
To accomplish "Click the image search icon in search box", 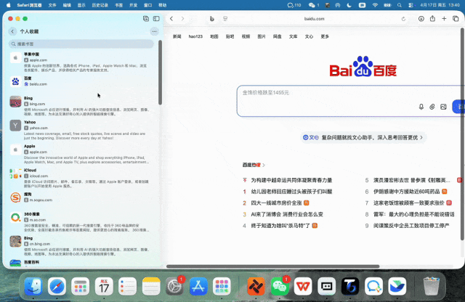I will click(x=443, y=107).
